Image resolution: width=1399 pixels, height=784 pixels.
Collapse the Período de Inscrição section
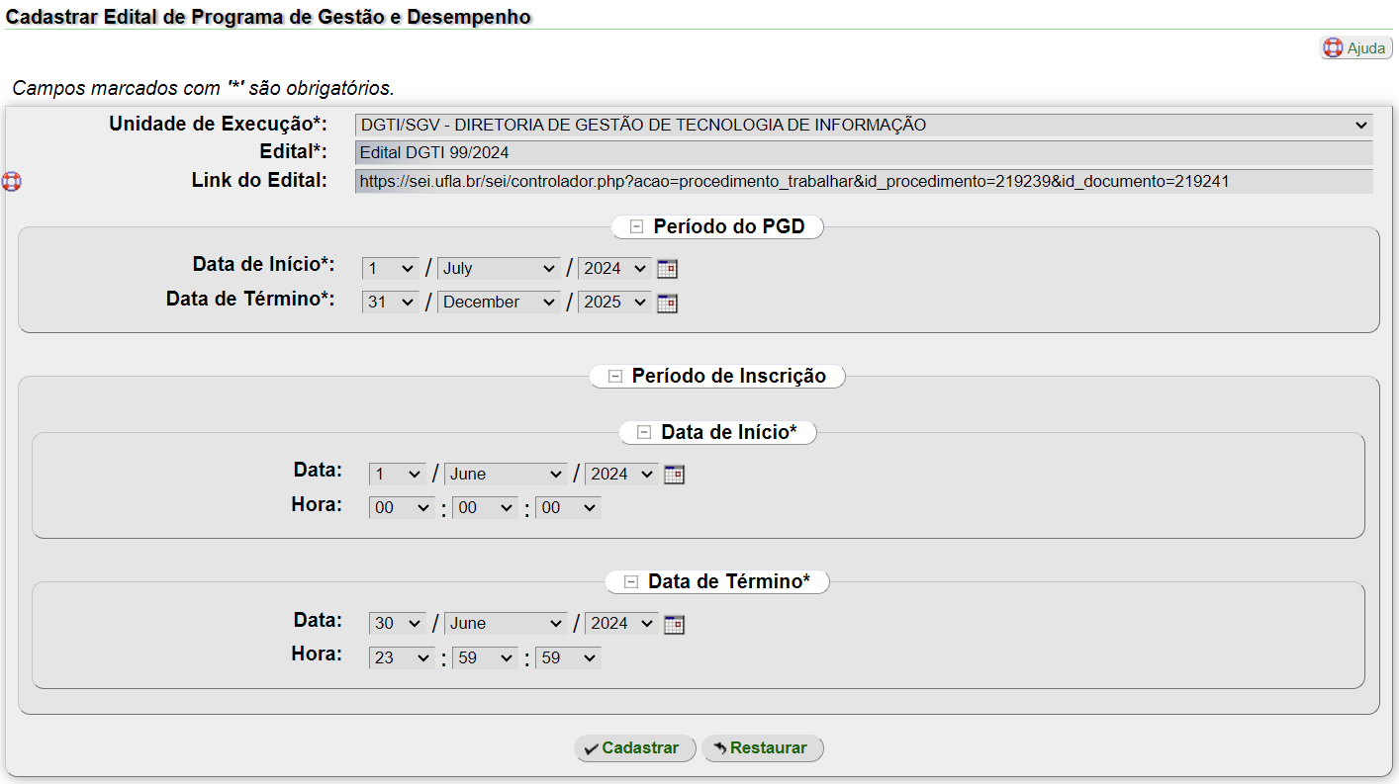tap(615, 376)
